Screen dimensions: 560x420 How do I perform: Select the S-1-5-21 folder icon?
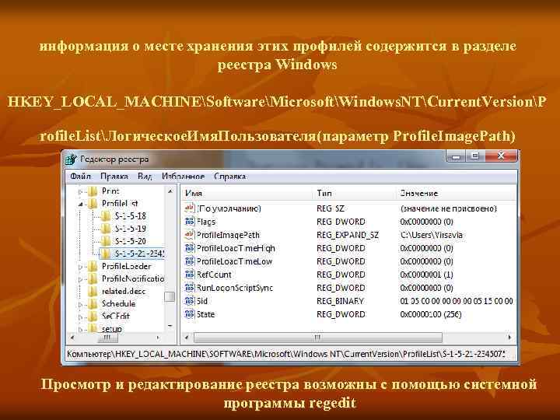click(x=106, y=254)
